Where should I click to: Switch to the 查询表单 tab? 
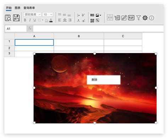29,8
